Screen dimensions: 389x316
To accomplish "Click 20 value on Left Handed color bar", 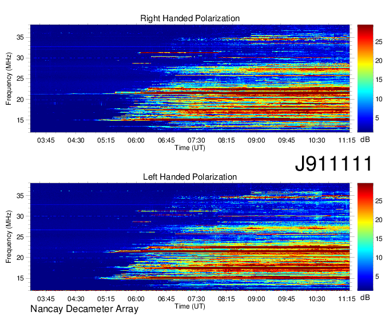I will [x=379, y=220].
